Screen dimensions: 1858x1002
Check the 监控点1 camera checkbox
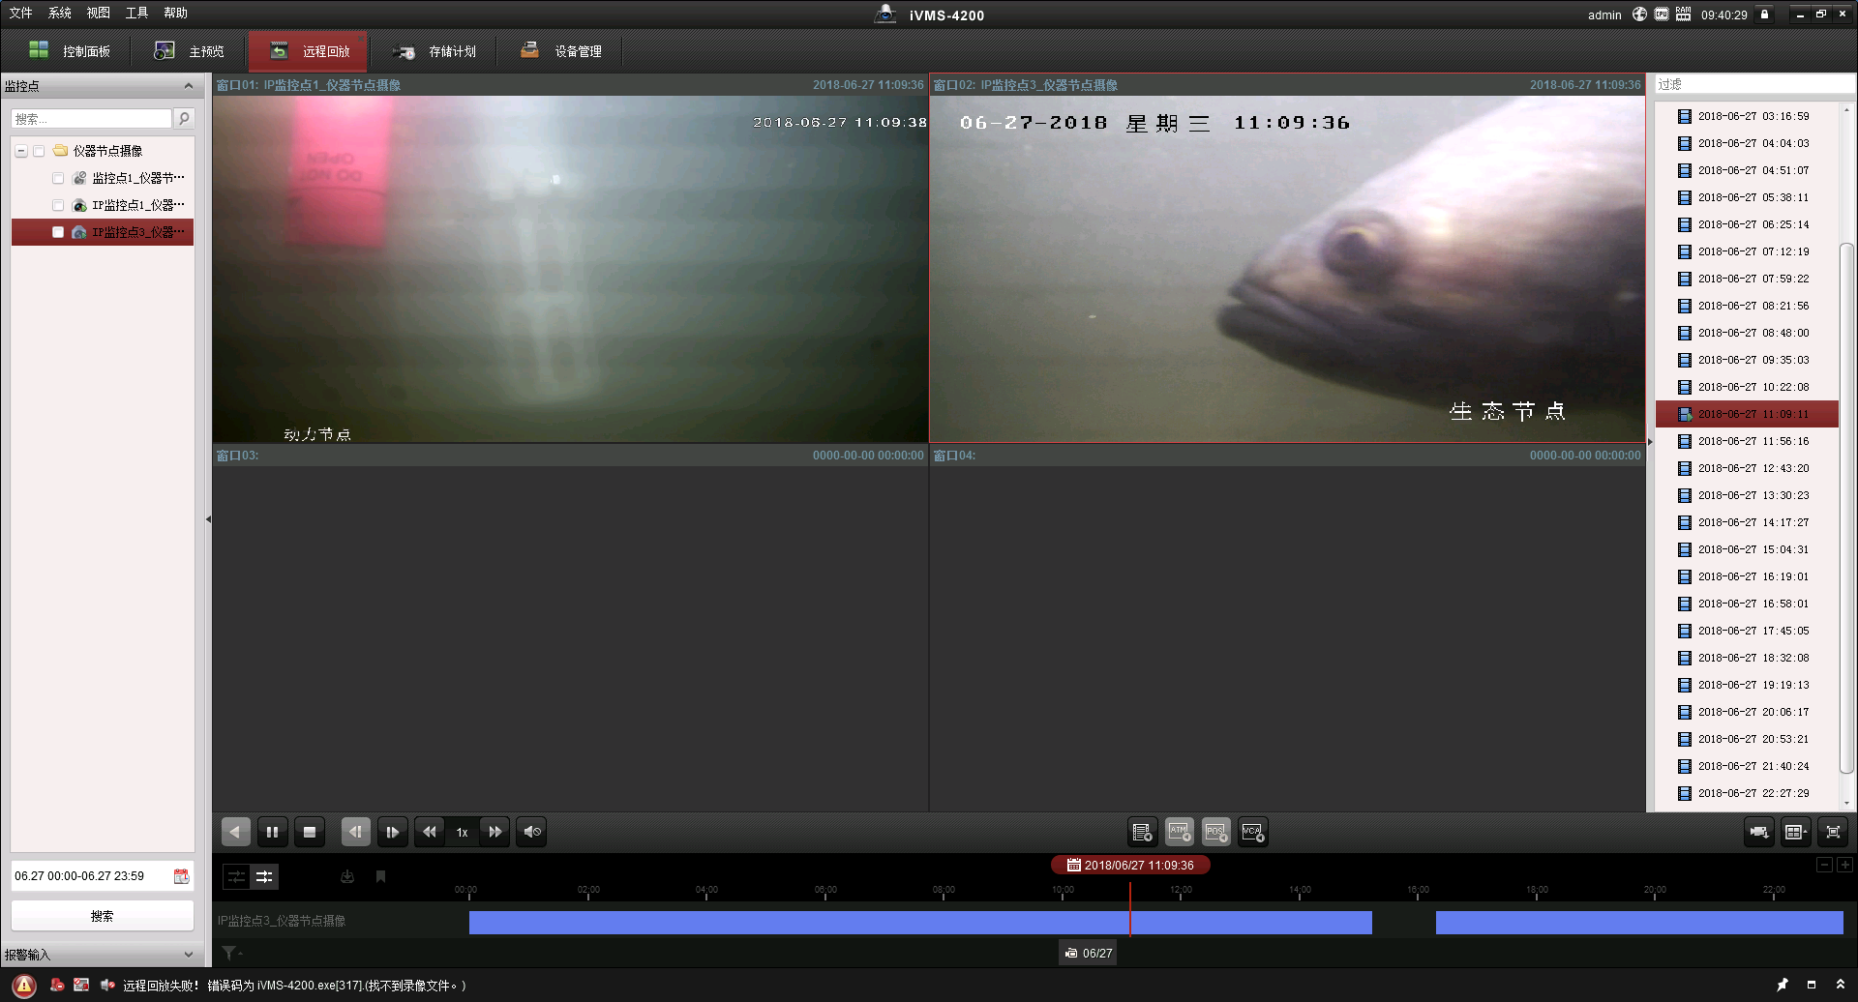[58, 178]
